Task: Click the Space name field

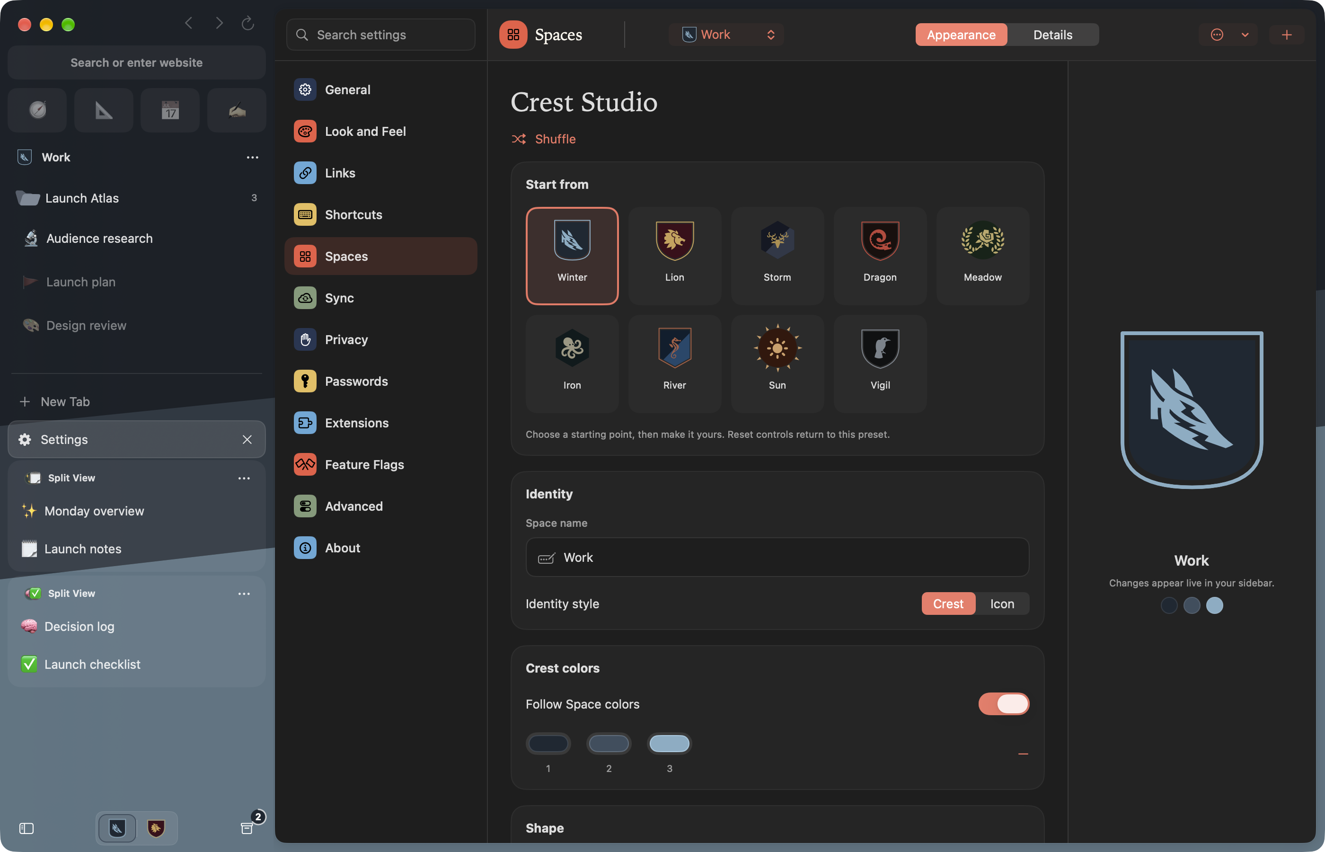Action: 777,557
